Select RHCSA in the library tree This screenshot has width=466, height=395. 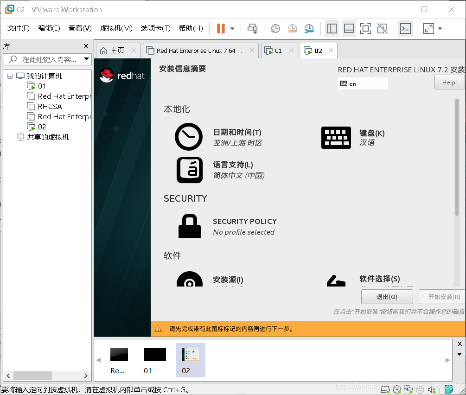[x=50, y=107]
